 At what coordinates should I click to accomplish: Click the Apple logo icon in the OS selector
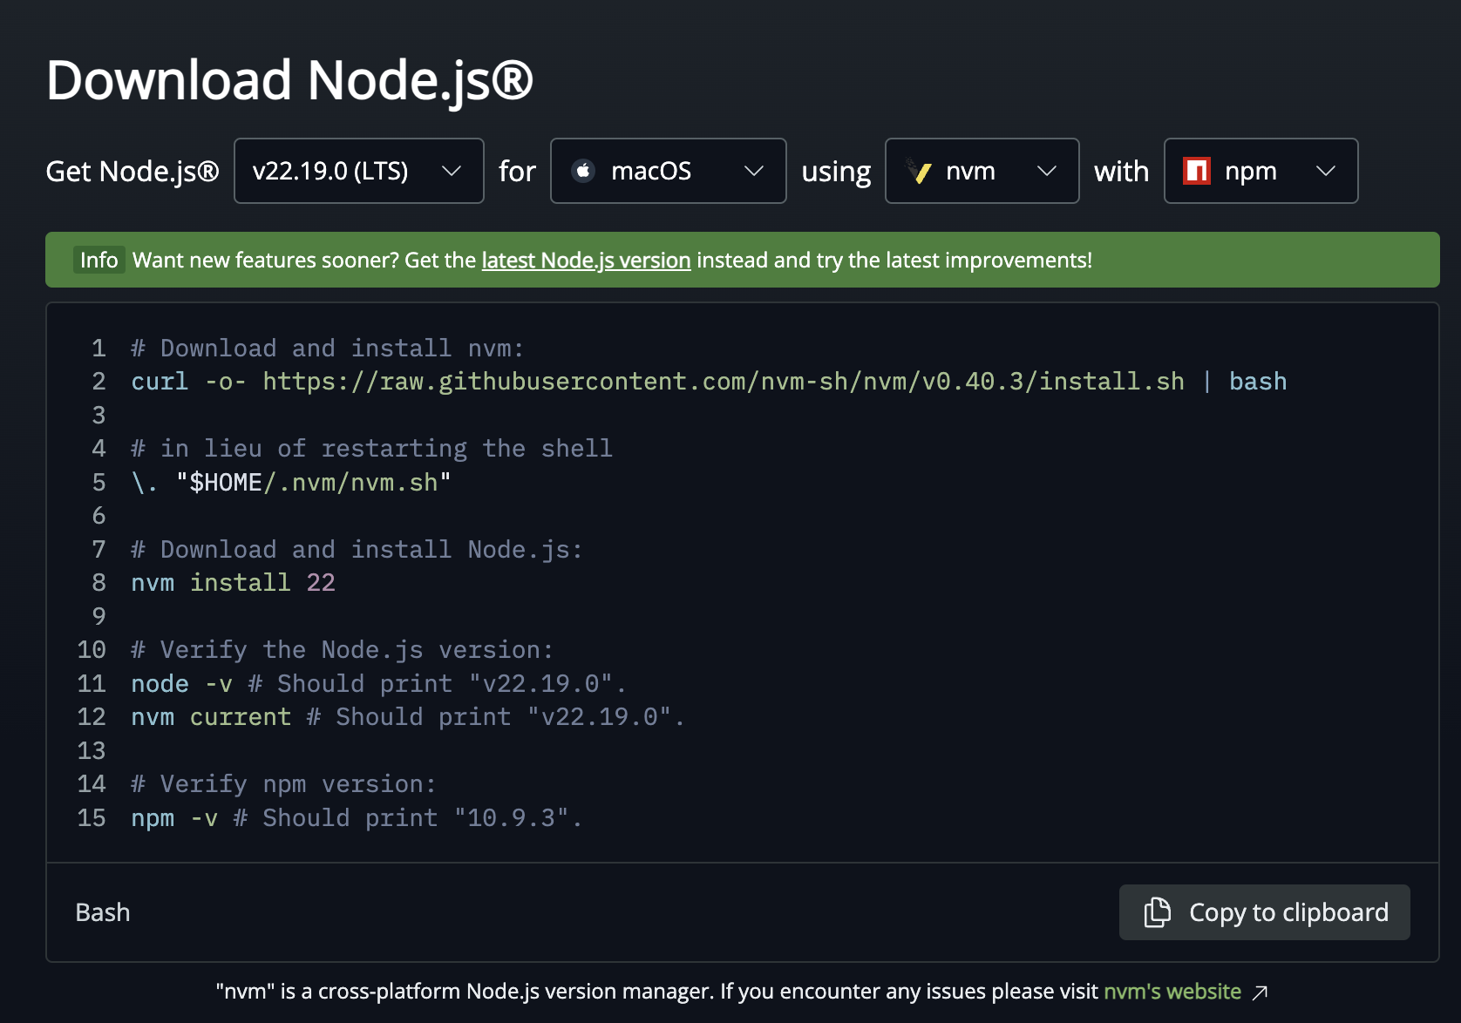coord(583,171)
